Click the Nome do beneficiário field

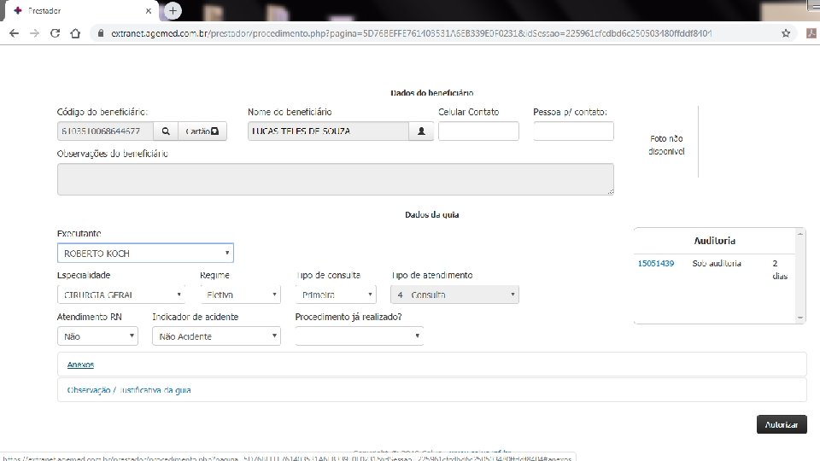[x=328, y=131]
